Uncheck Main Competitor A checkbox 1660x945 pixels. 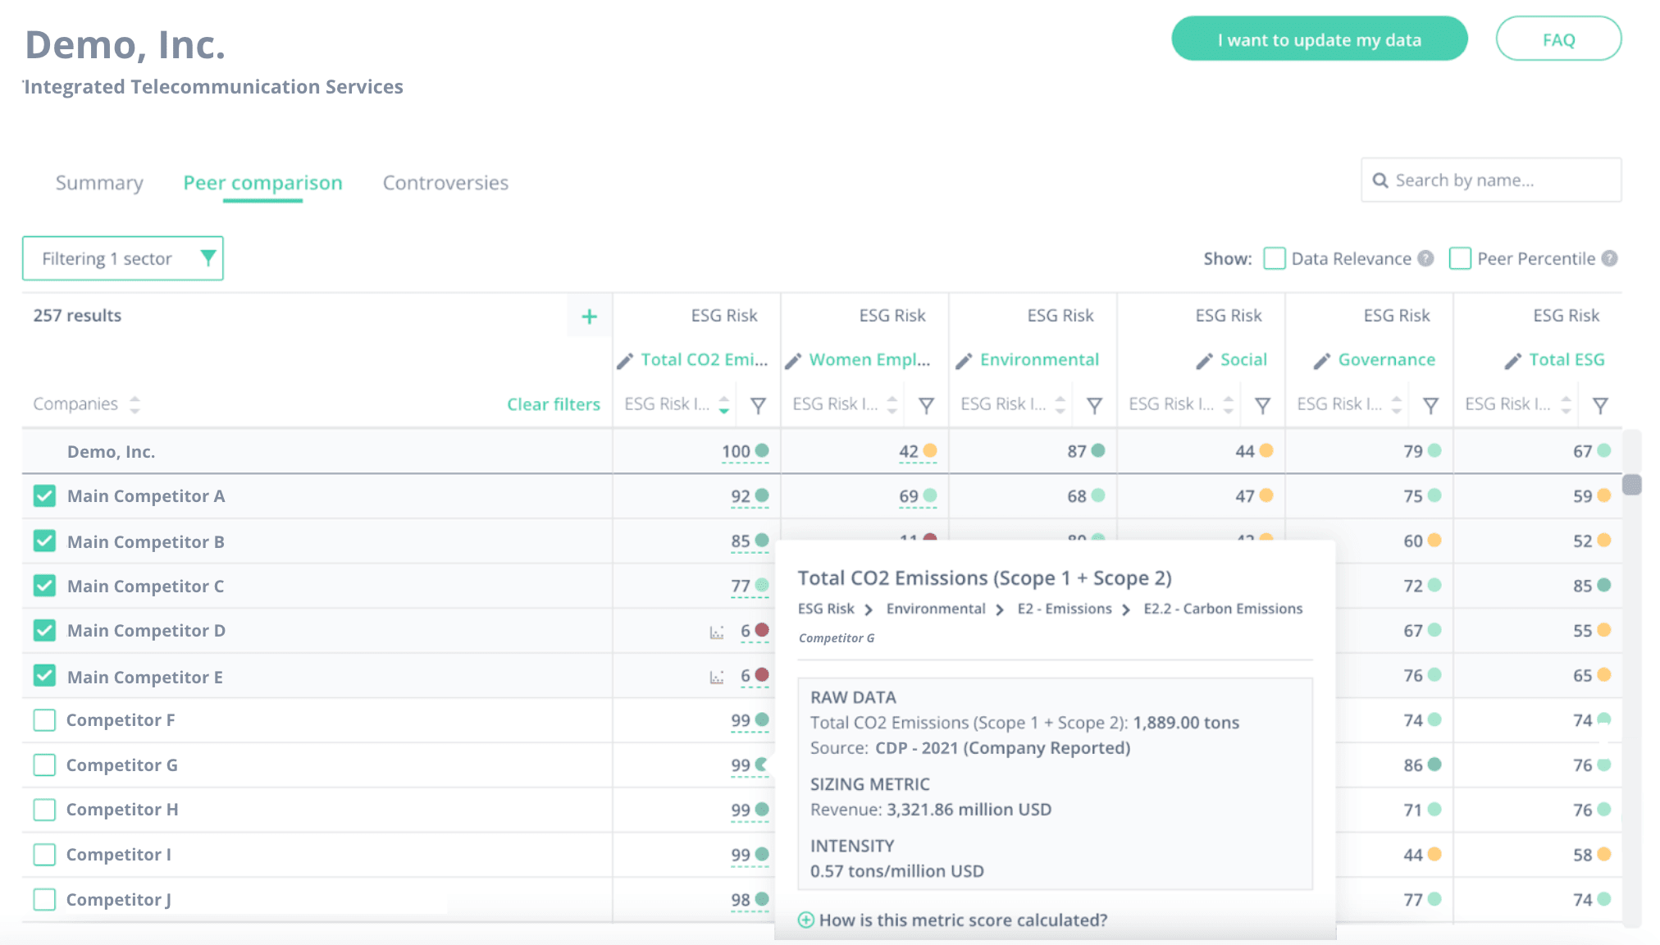44,496
